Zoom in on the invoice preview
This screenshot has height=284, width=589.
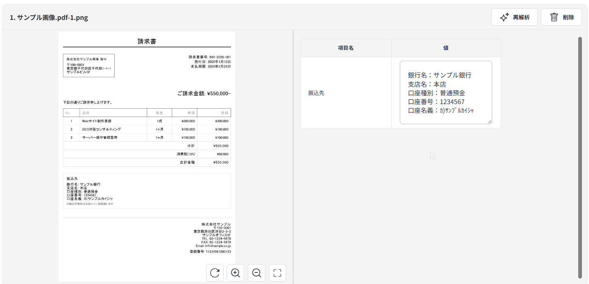click(235, 273)
